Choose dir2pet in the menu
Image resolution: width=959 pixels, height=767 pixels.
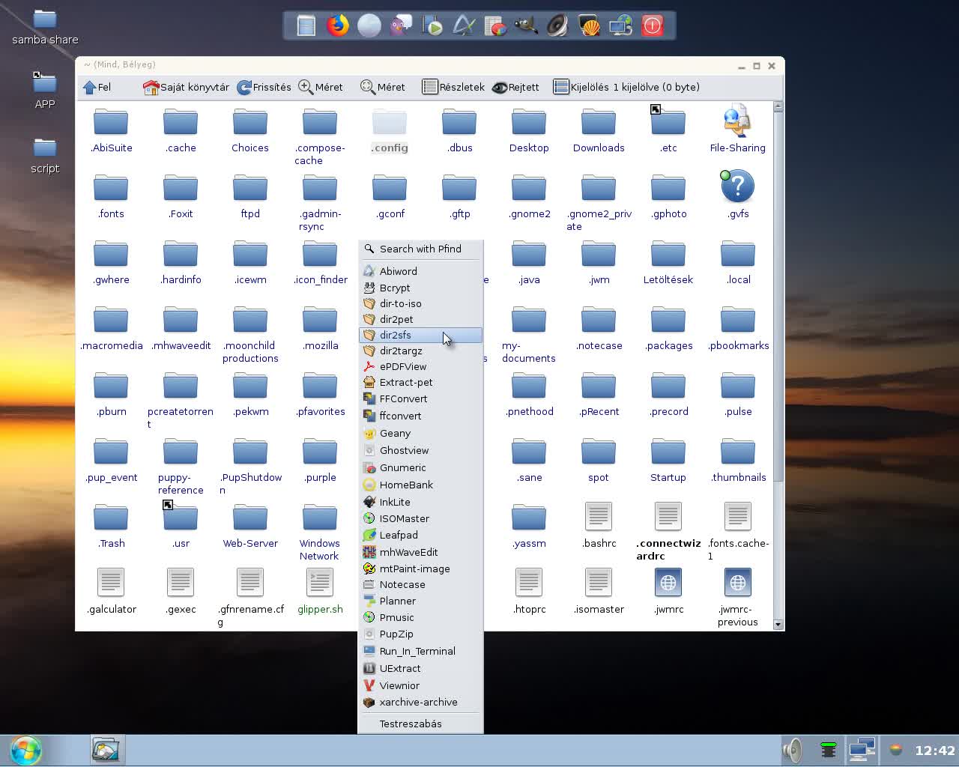[420, 319]
